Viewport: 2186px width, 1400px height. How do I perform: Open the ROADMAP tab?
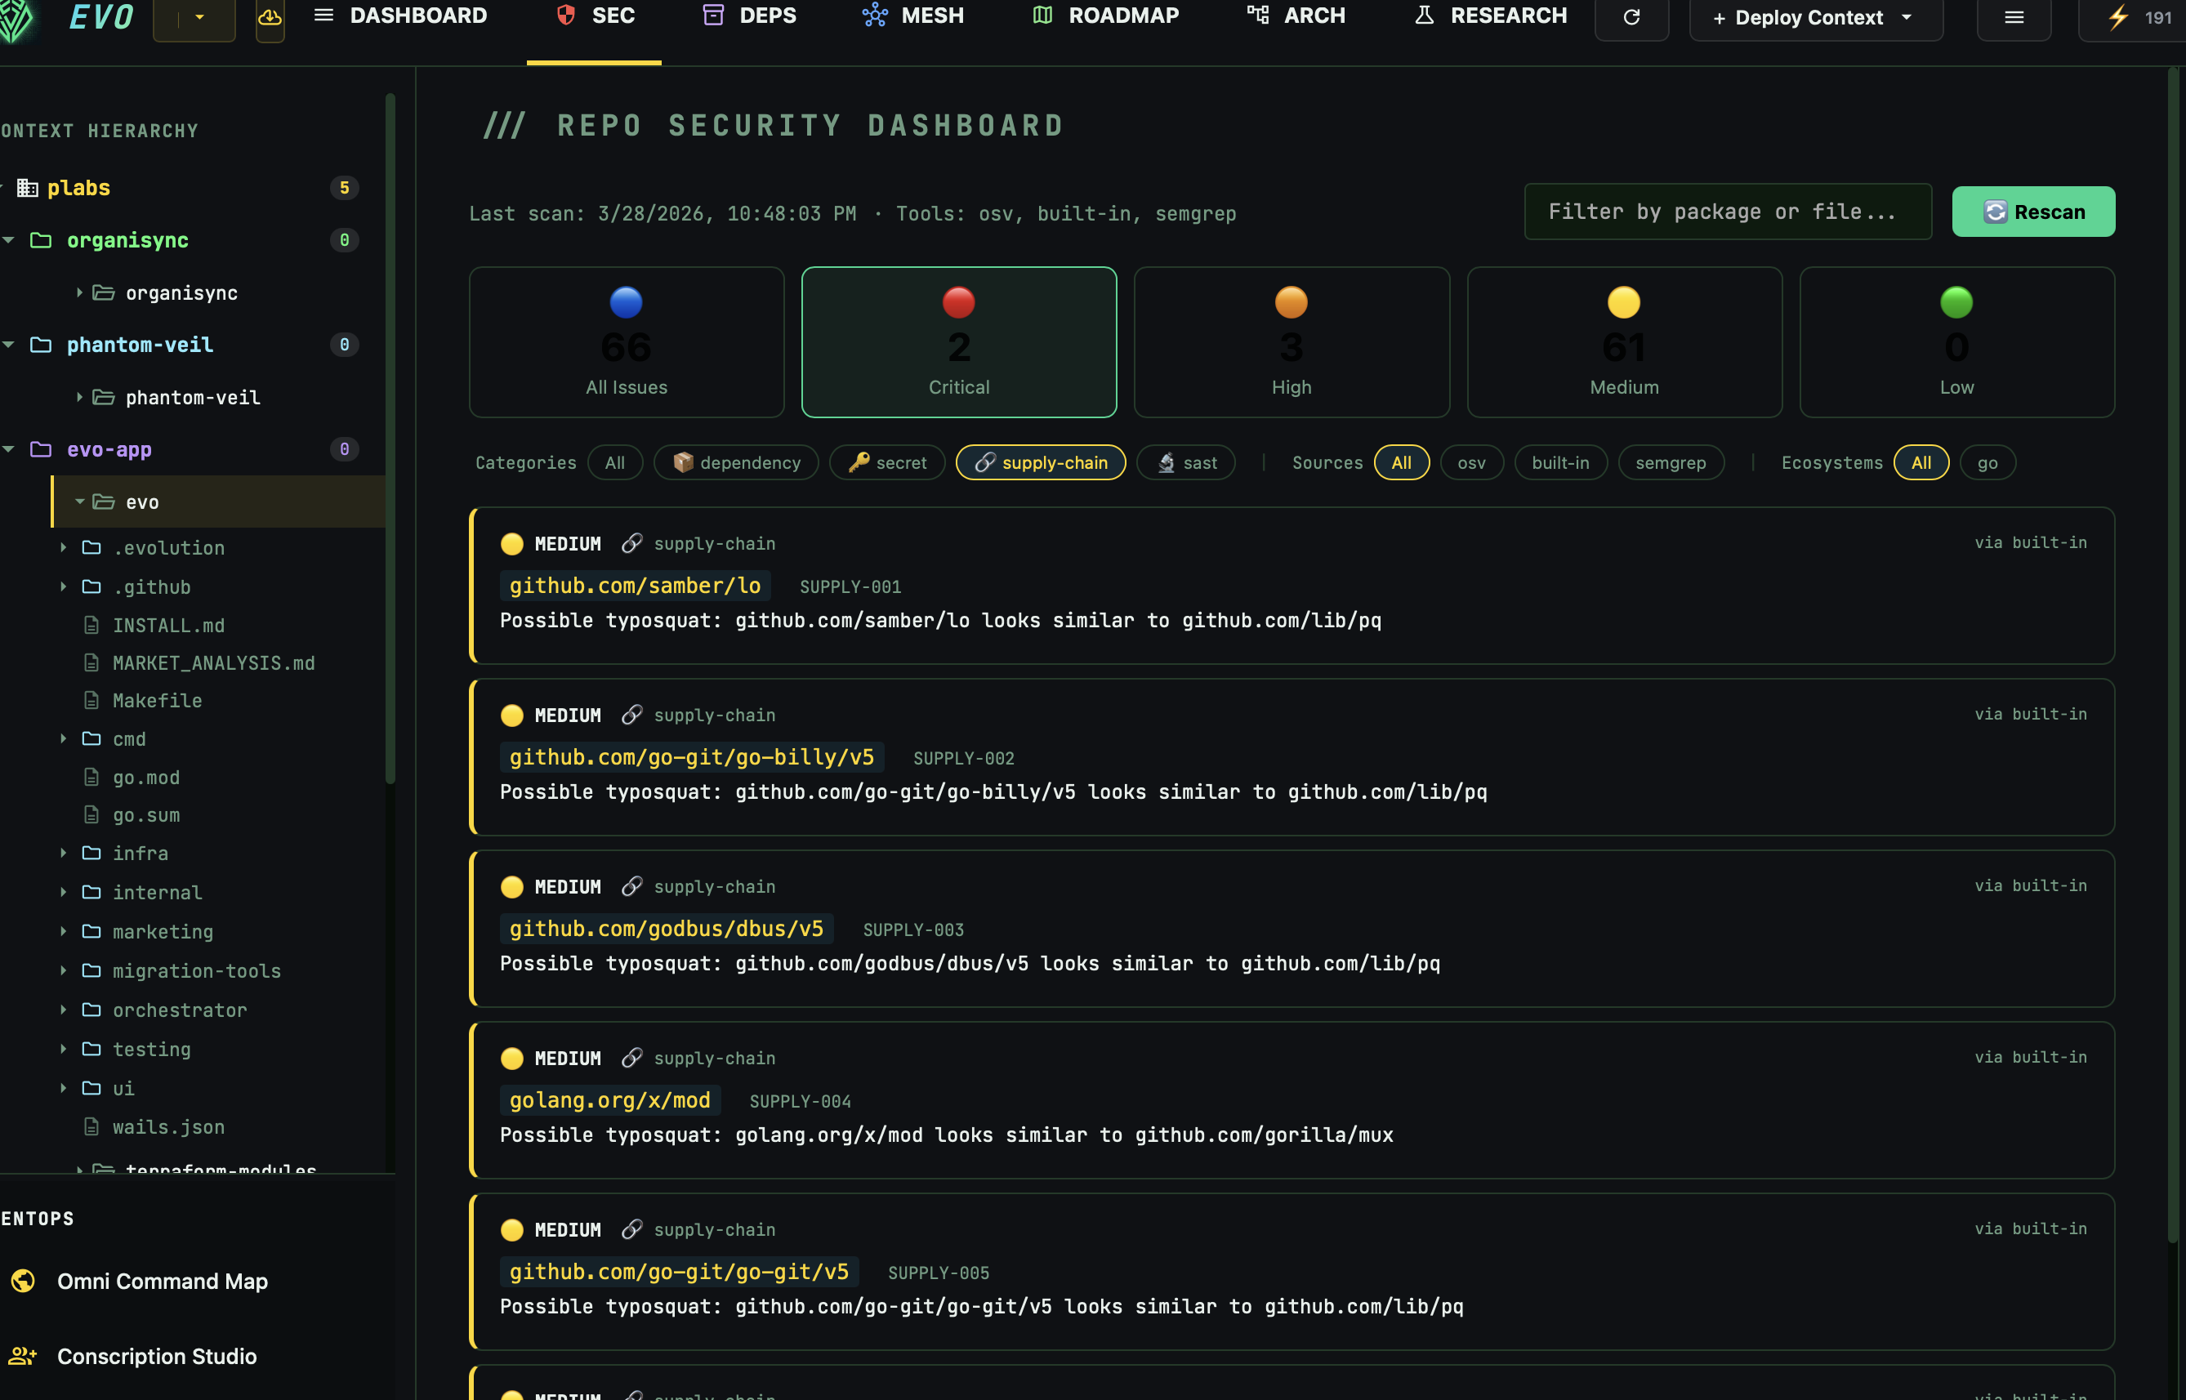(x=1105, y=16)
